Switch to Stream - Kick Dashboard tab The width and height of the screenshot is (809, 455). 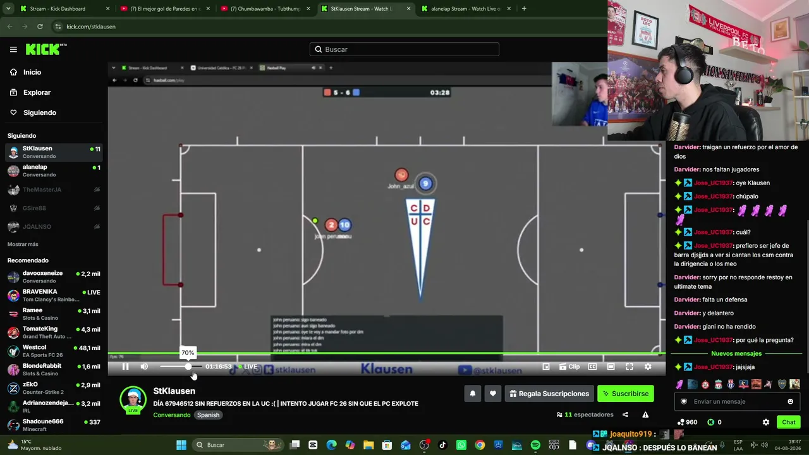tap(66, 9)
